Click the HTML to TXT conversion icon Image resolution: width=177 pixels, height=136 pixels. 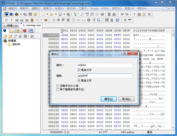pyautogui.click(x=73, y=20)
